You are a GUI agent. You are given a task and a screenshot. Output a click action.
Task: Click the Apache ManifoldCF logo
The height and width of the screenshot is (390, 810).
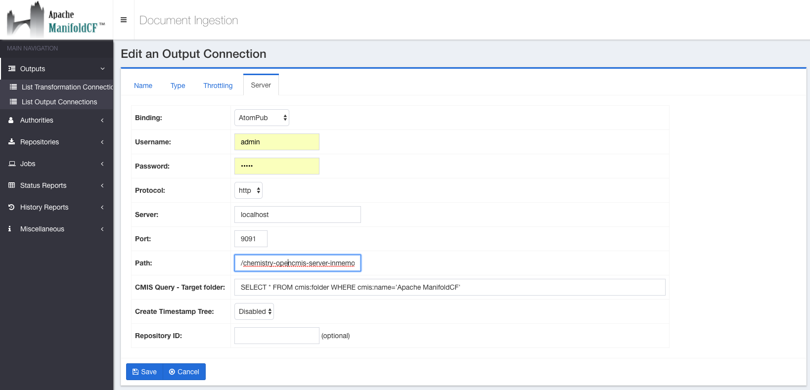pos(56,20)
